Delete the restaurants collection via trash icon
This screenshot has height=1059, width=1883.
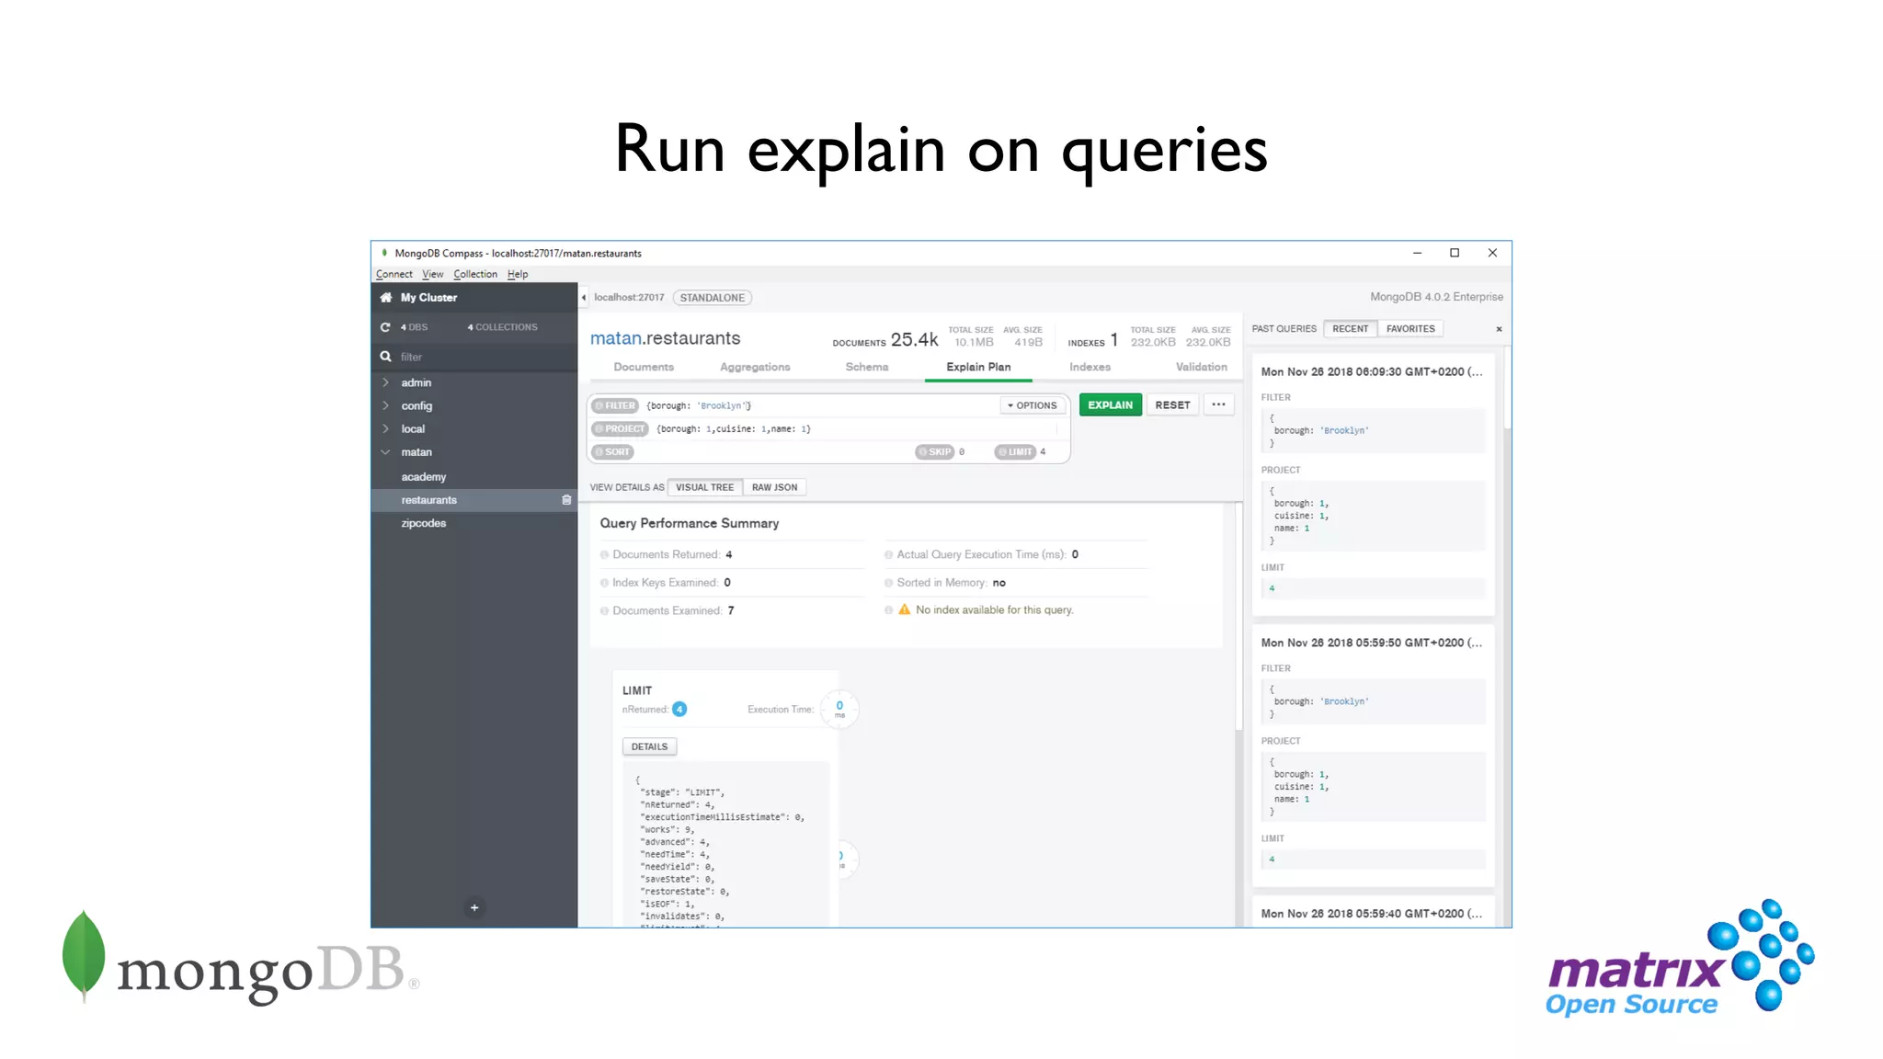(x=566, y=500)
